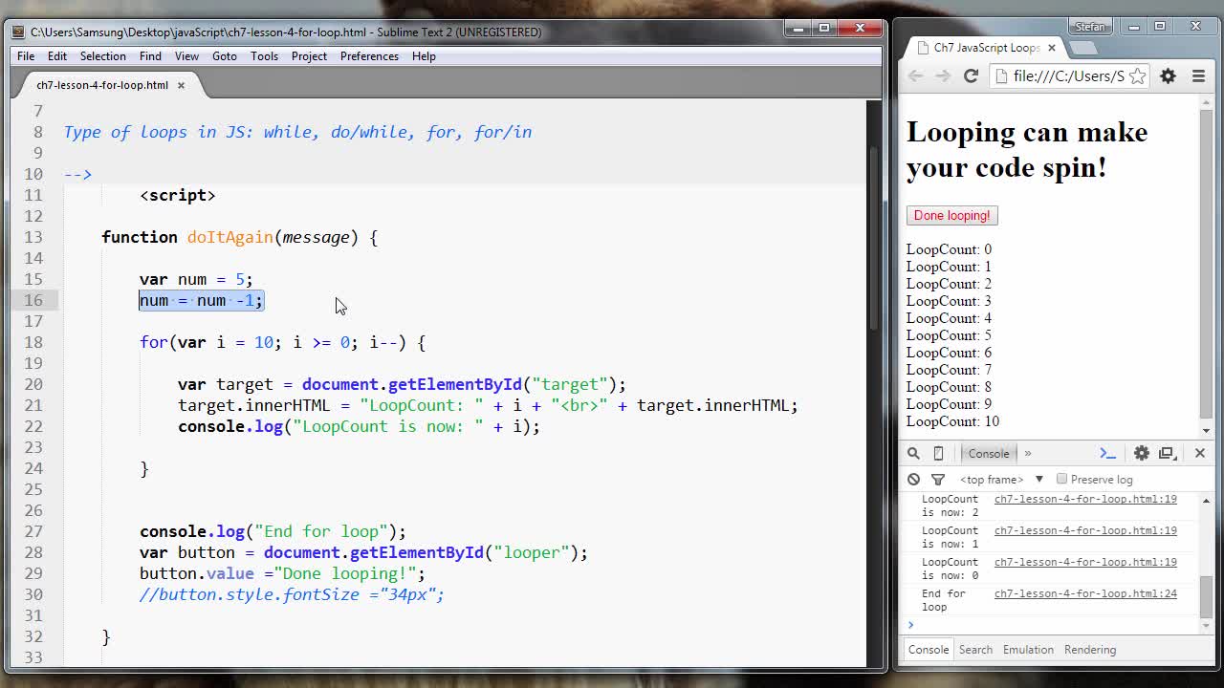The image size is (1224, 688).
Task: Click the console filter funnel icon
Action: [x=938, y=479]
